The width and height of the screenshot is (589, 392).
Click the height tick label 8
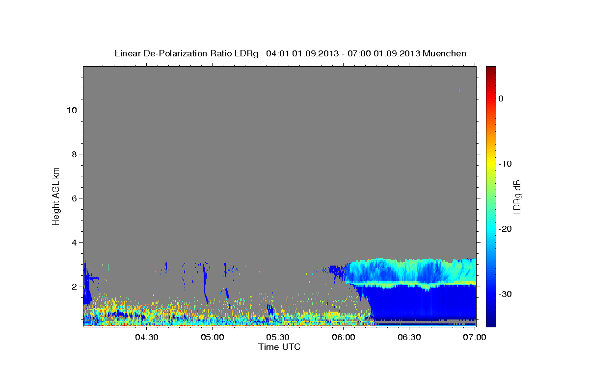click(74, 154)
